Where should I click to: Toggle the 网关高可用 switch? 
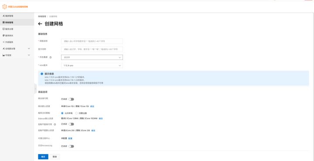tap(71, 99)
